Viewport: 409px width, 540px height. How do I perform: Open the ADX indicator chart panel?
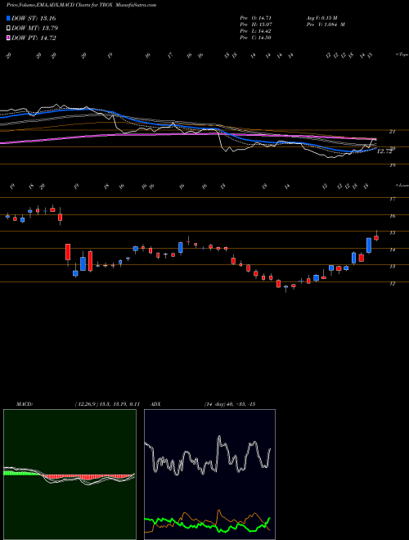tap(209, 475)
